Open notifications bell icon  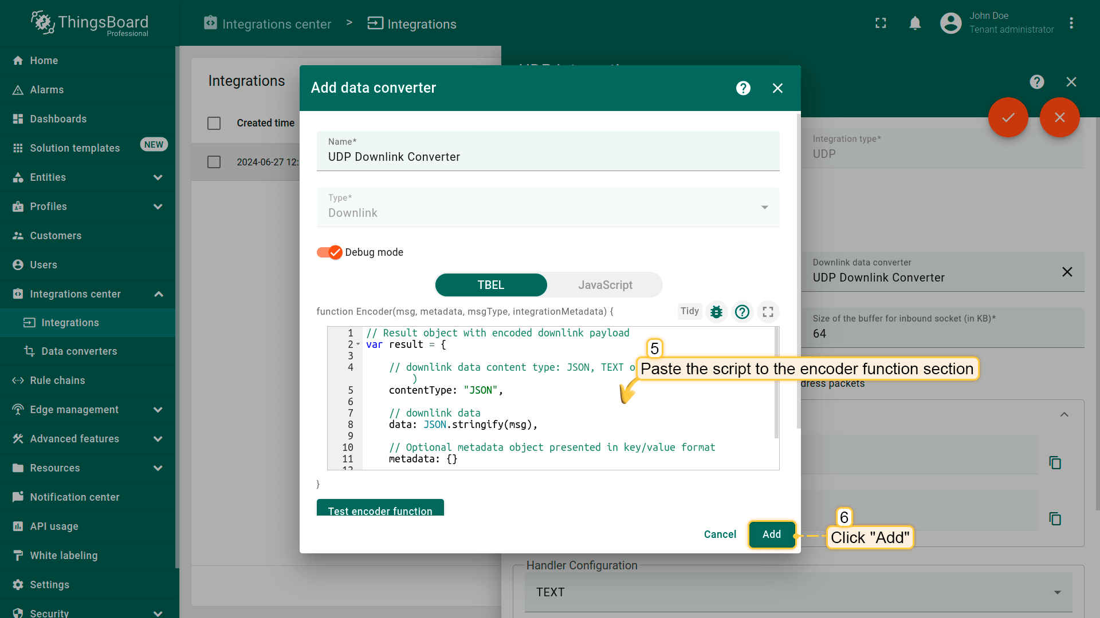pyautogui.click(x=915, y=23)
